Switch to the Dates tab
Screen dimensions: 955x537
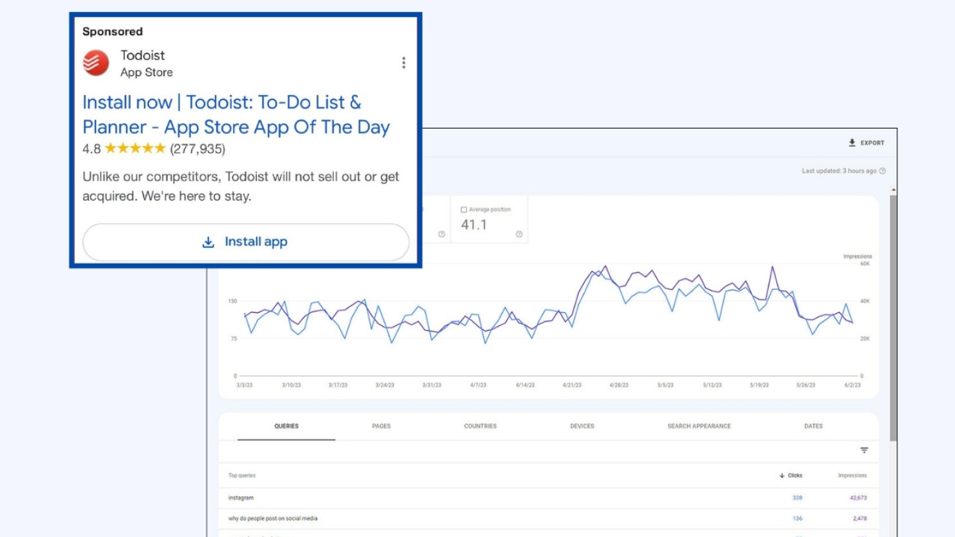click(814, 426)
